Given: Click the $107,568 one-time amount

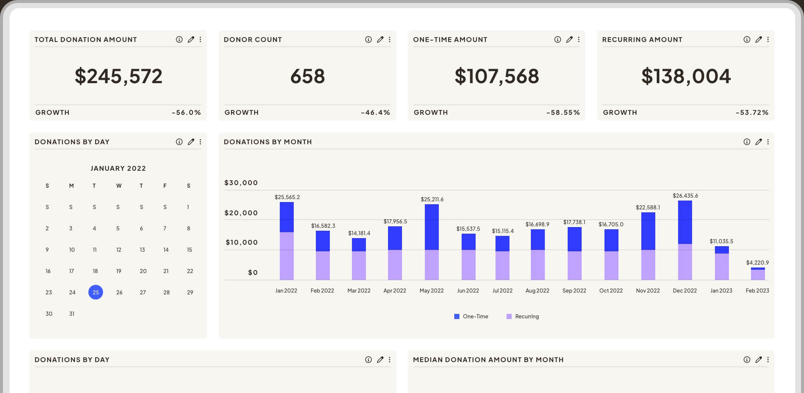Looking at the screenshot, I should [497, 76].
